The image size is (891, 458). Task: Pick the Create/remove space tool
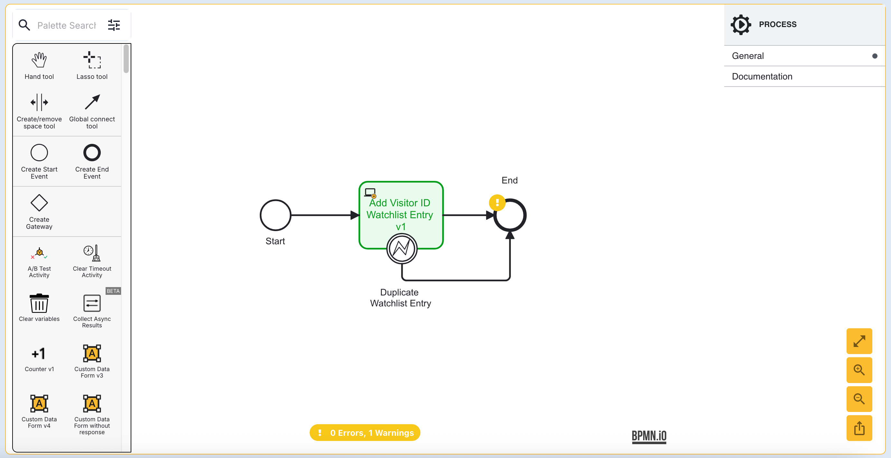click(x=39, y=111)
